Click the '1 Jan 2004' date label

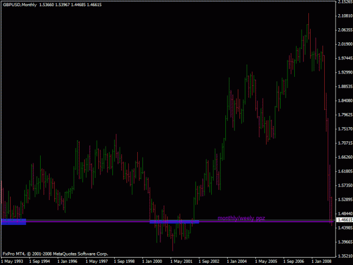237,262
